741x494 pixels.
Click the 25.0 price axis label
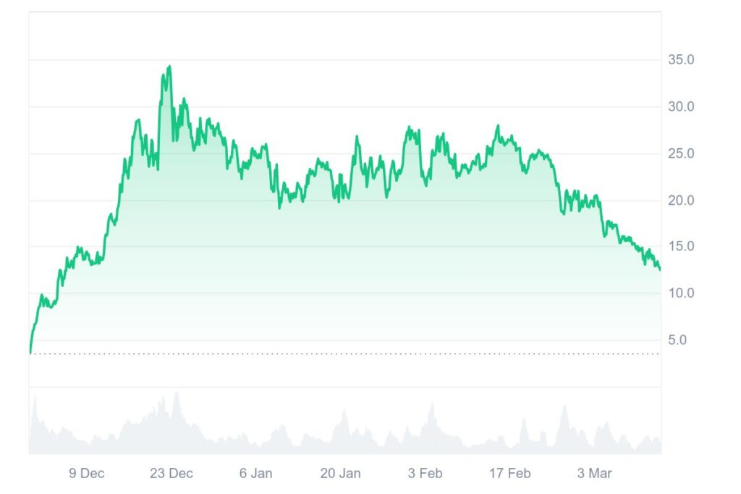(x=681, y=153)
